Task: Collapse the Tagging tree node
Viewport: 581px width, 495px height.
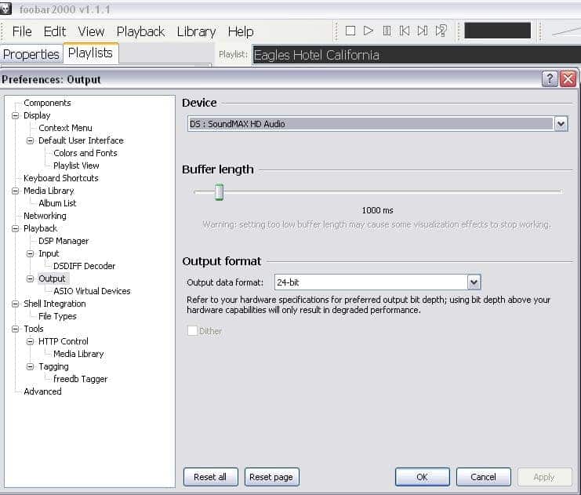Action: click(30, 366)
